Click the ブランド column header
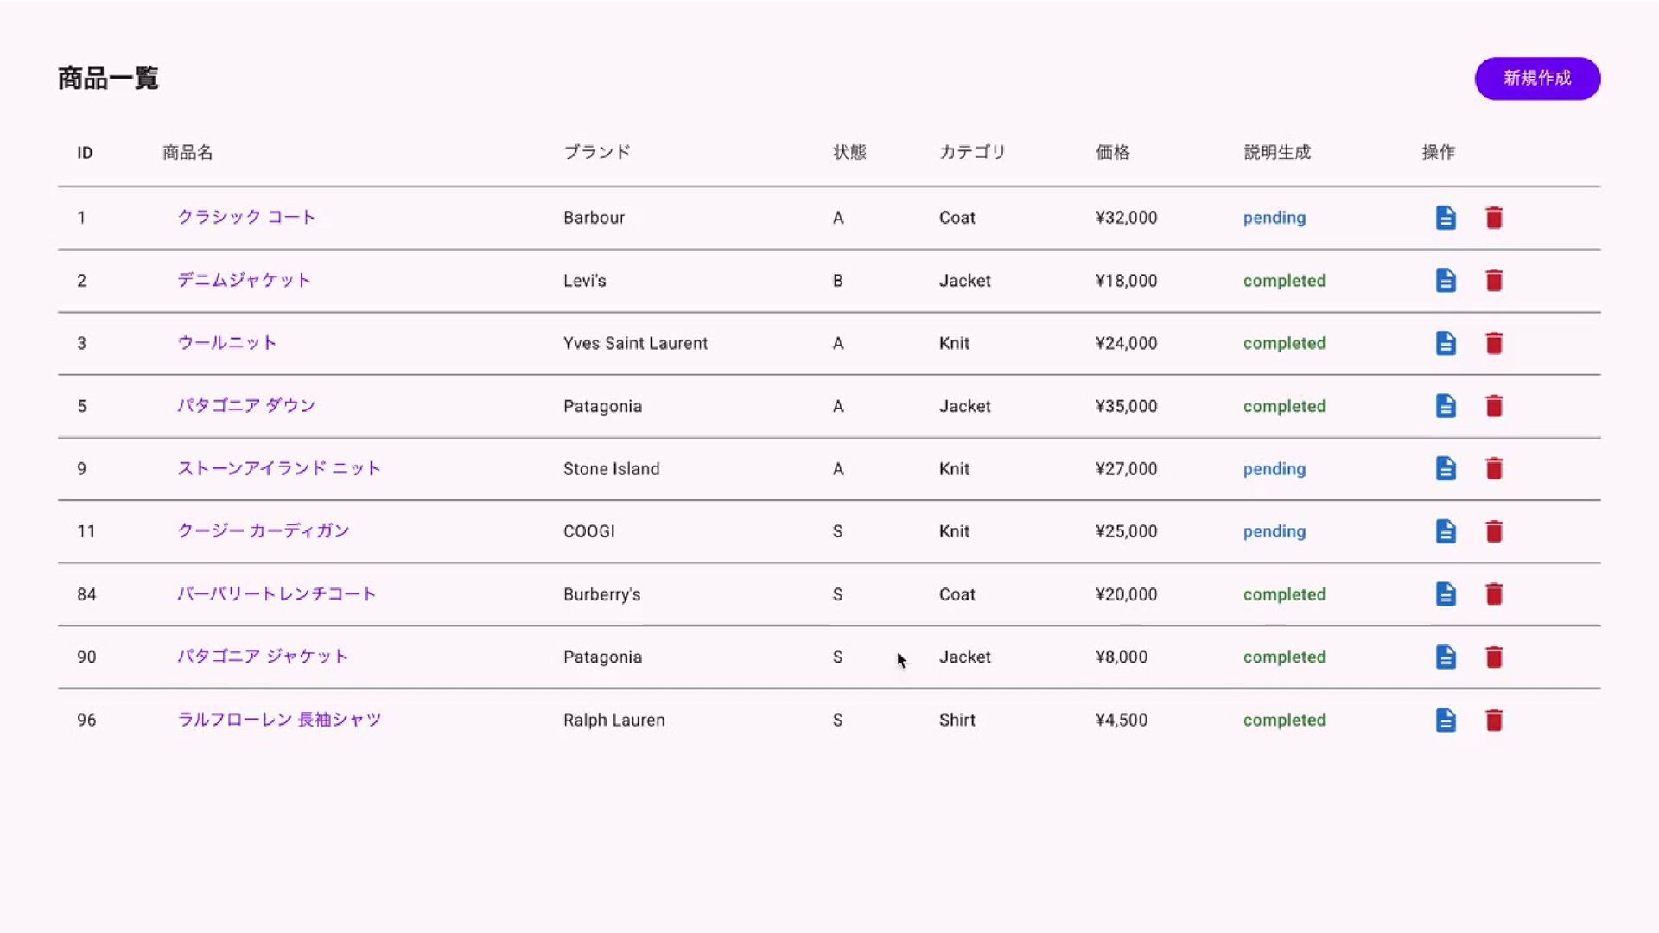 tap(596, 152)
